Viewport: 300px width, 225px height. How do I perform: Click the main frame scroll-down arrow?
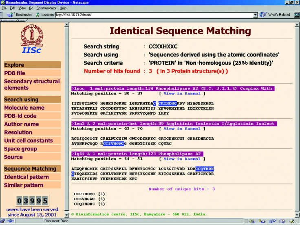297,215
